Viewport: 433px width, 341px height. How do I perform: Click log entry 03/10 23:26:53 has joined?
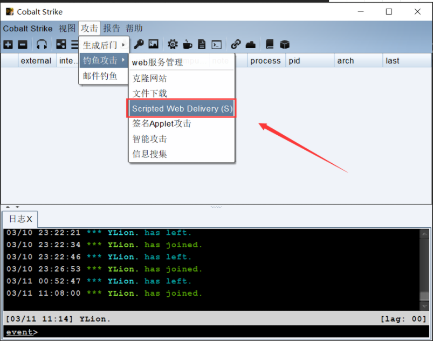[105, 269]
